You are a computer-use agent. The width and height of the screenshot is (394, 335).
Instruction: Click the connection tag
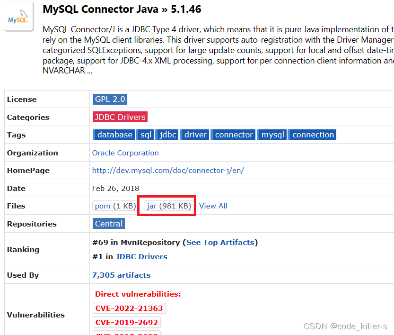click(x=312, y=135)
